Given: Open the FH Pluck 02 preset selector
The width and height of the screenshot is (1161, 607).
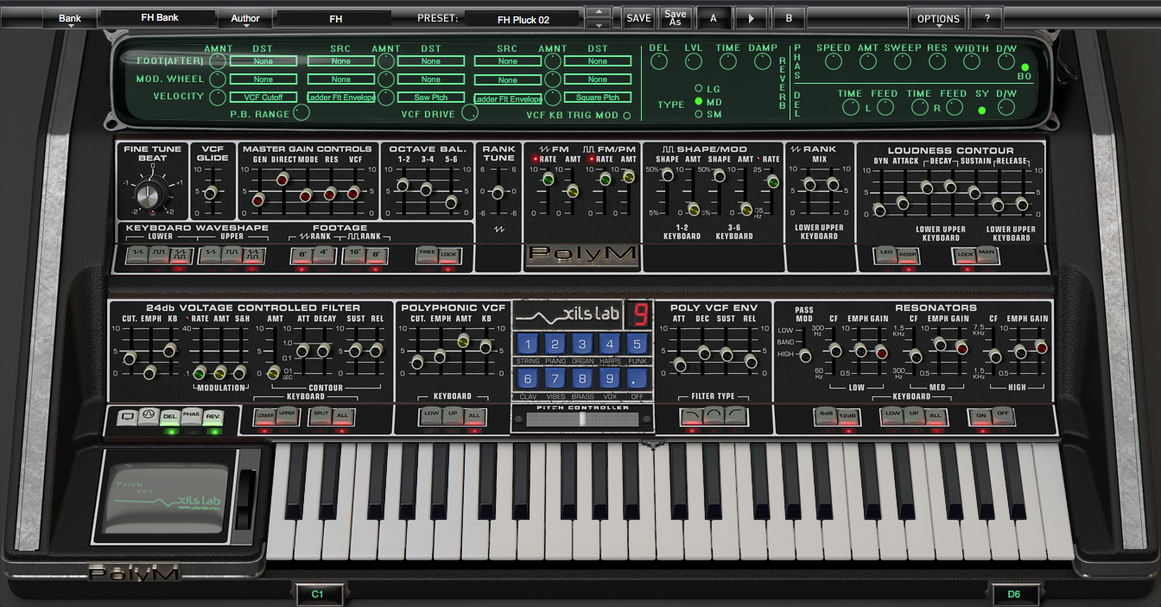Looking at the screenshot, I should click(523, 19).
